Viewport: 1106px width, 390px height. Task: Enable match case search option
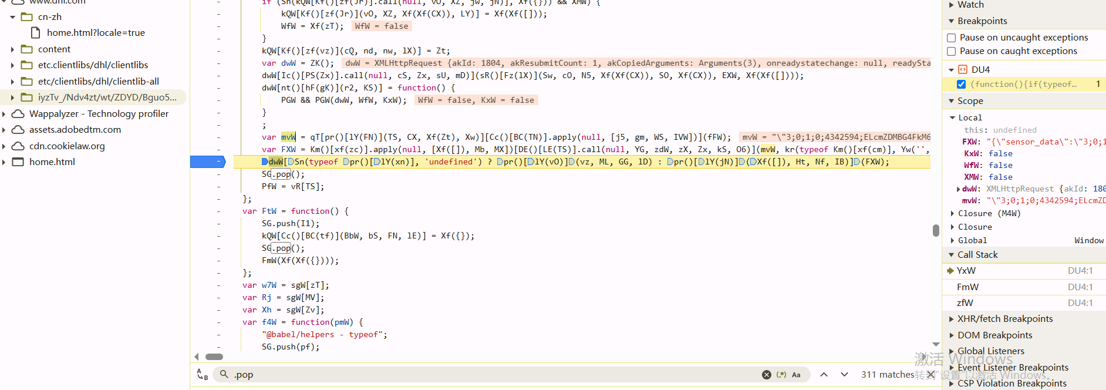pyautogui.click(x=796, y=375)
